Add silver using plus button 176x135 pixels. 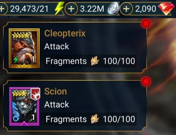tap(71, 9)
